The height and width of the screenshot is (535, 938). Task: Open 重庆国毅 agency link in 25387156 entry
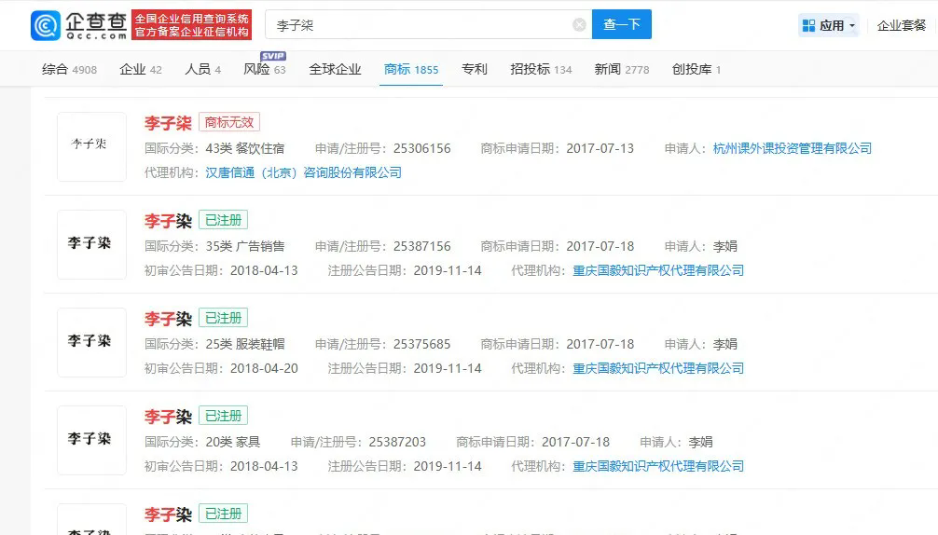point(658,271)
